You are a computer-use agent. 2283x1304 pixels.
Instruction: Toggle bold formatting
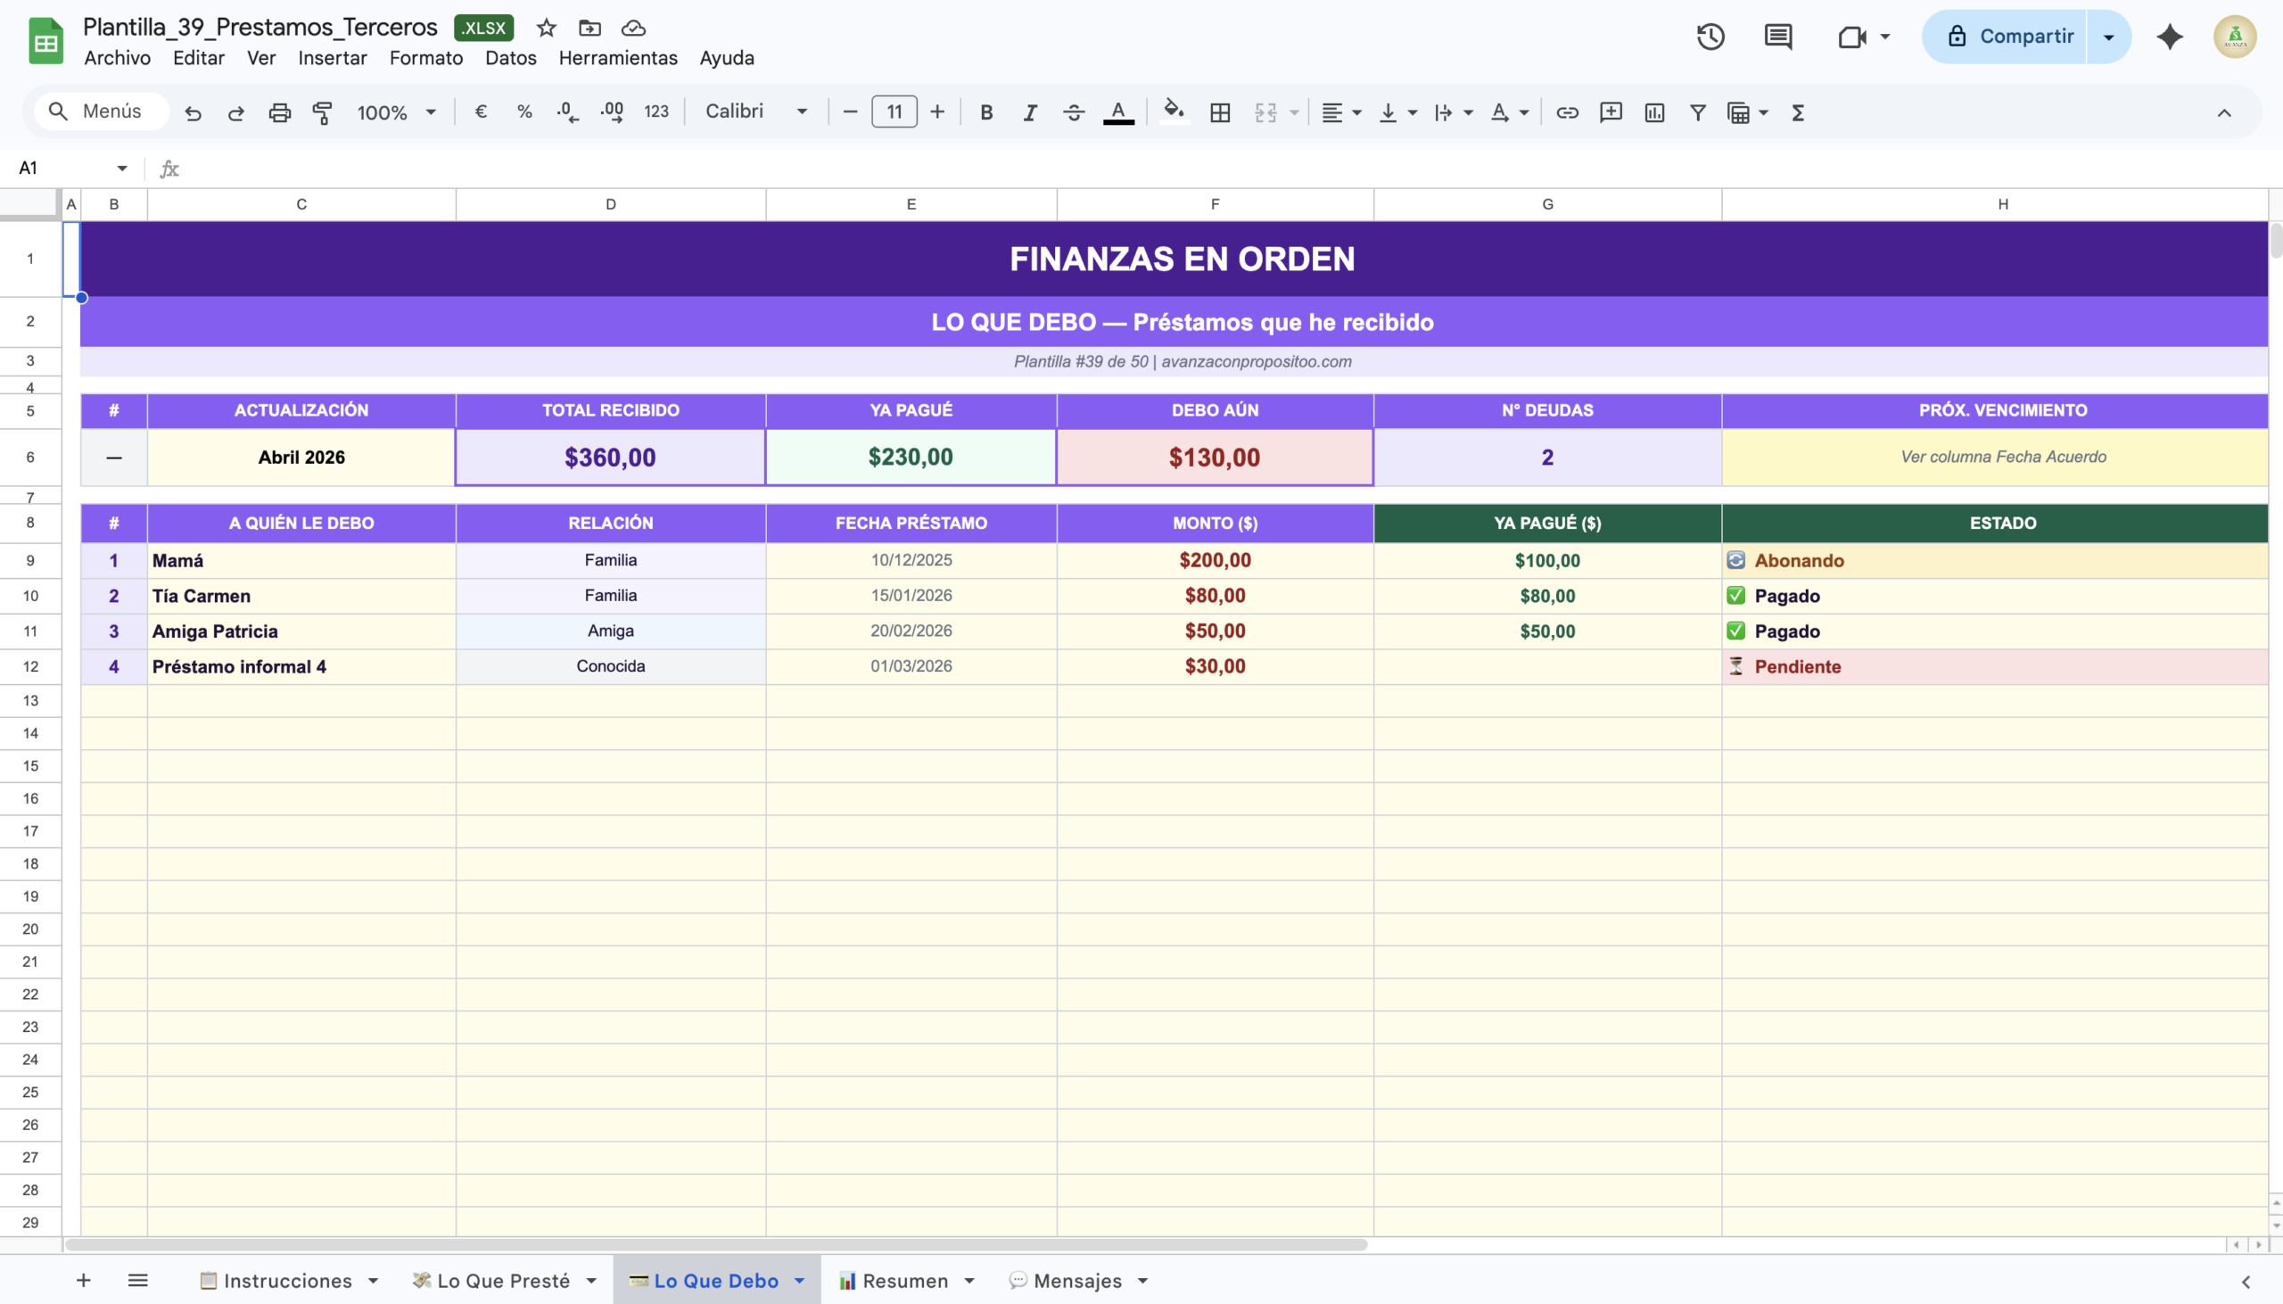[x=985, y=112]
